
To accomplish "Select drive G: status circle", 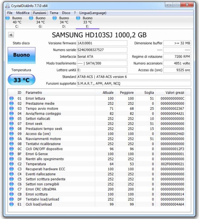I will pos(31,18).
